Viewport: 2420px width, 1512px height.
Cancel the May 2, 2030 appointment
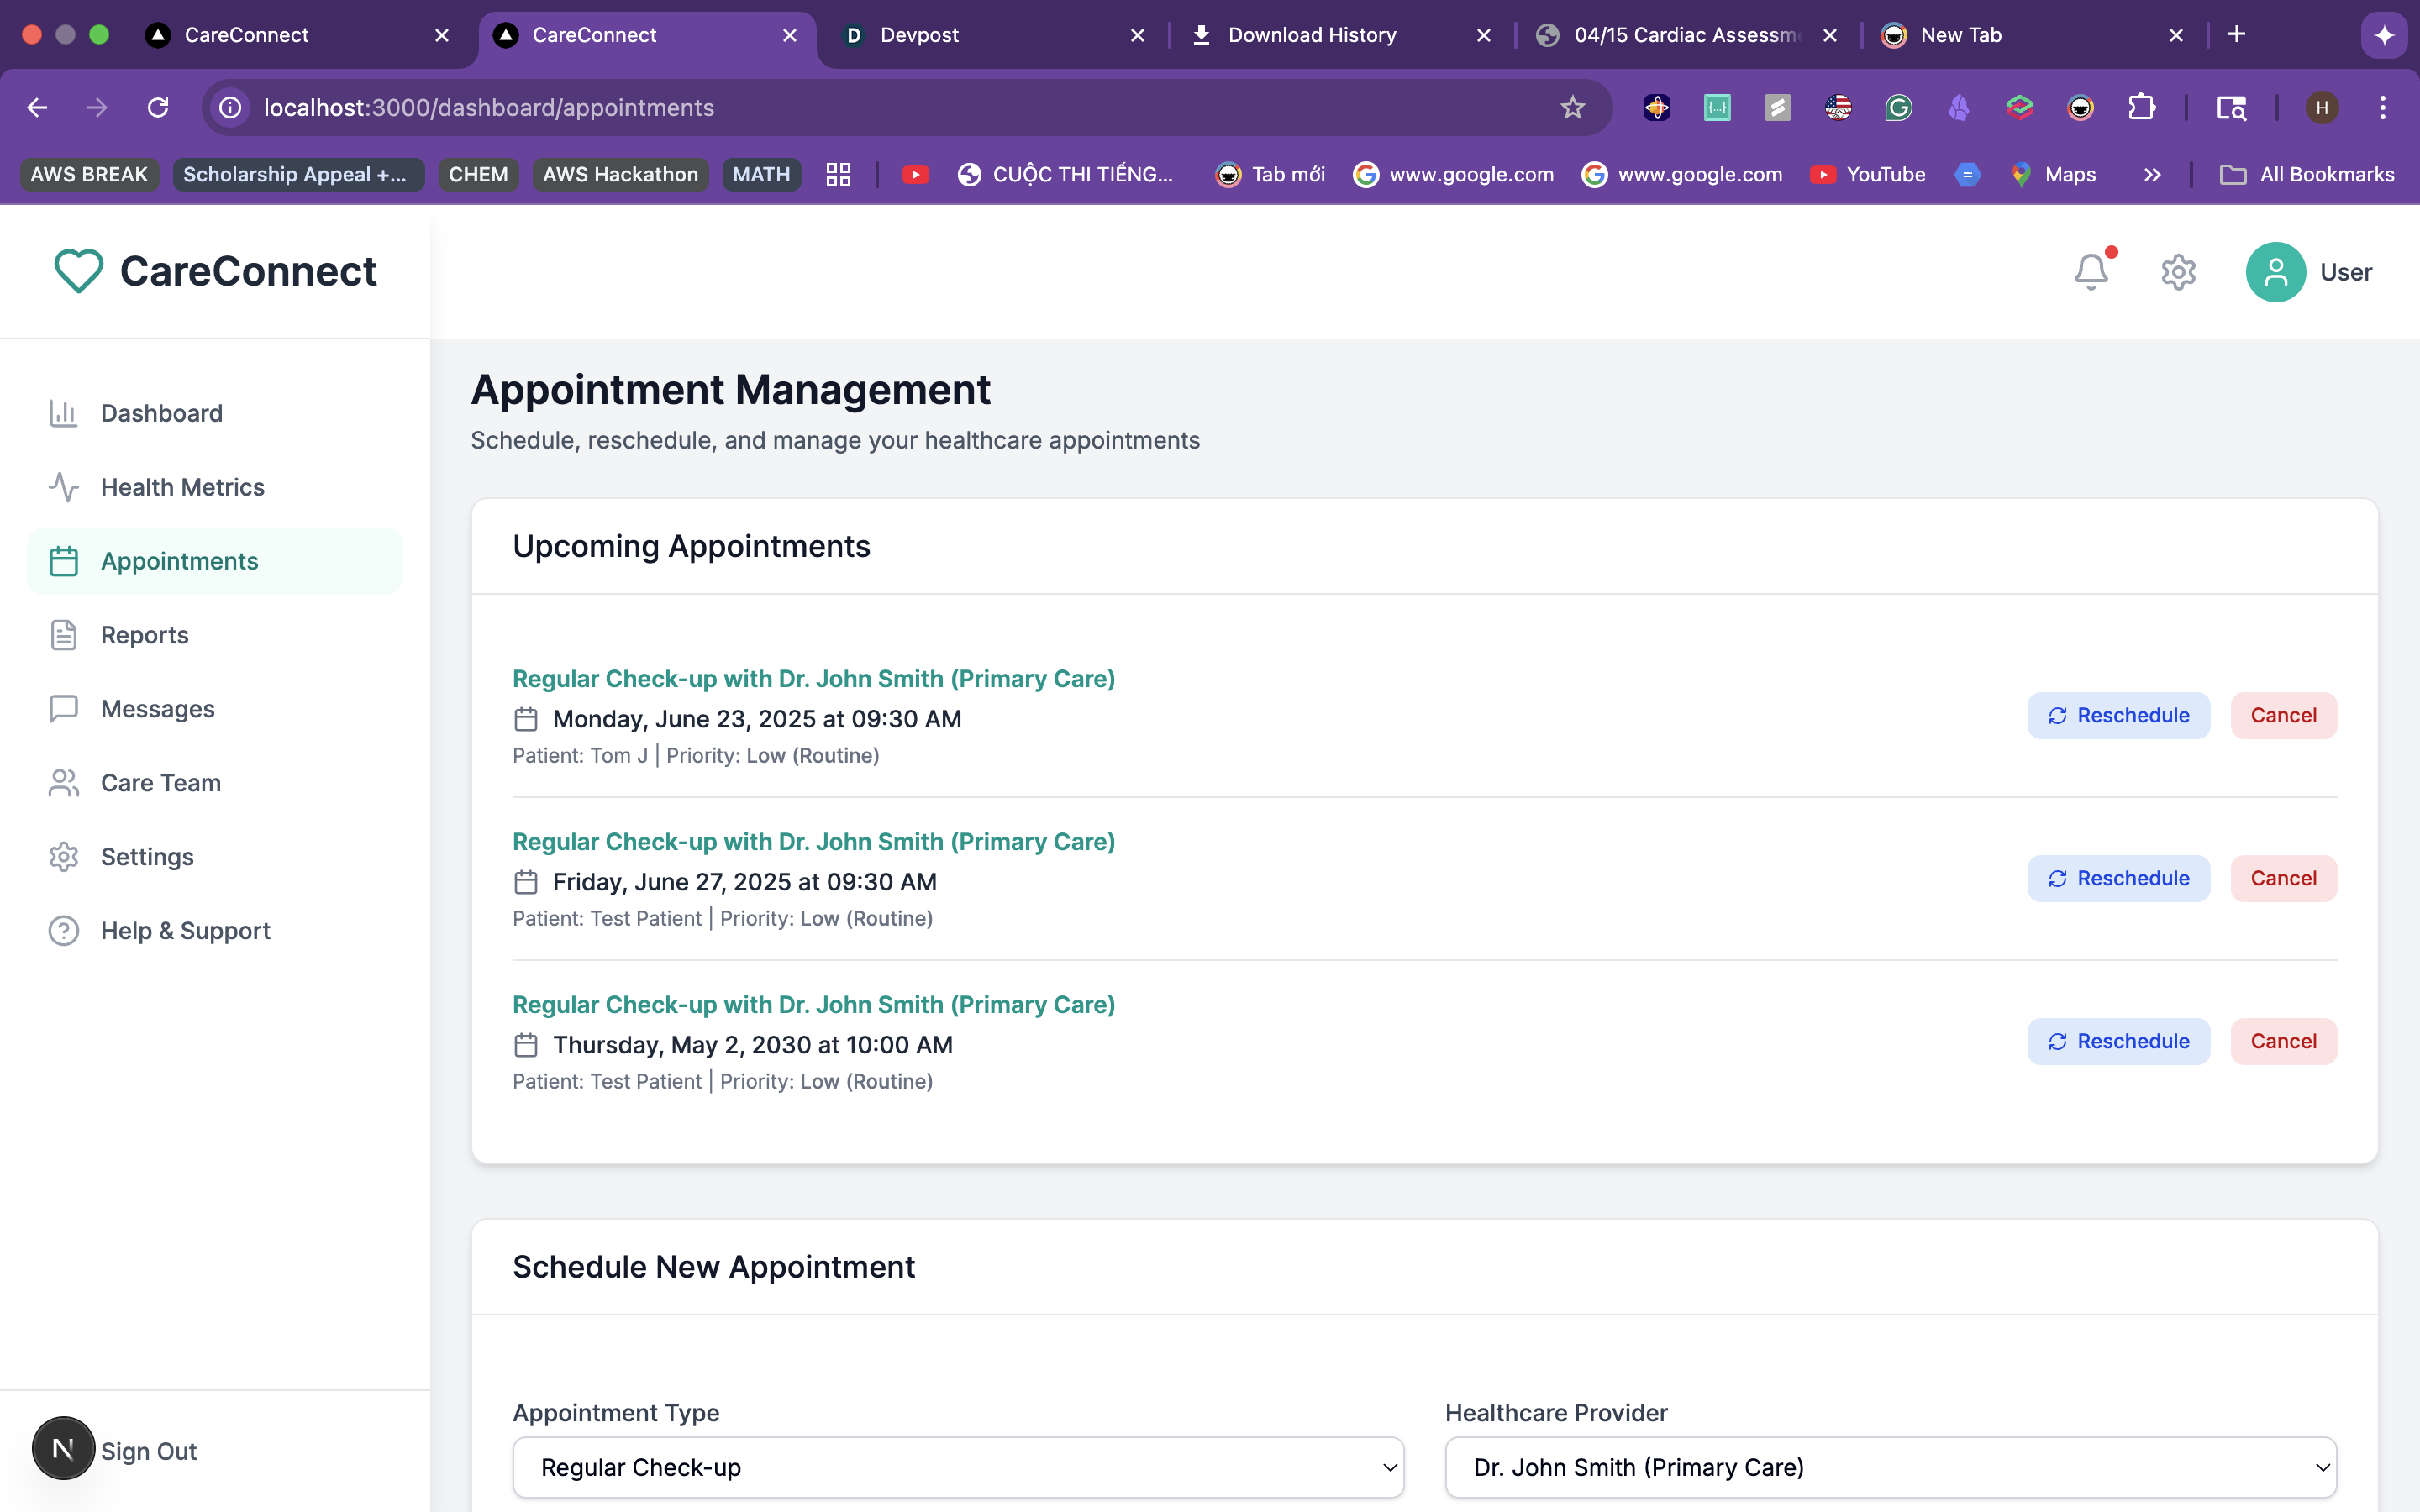pos(2283,1041)
